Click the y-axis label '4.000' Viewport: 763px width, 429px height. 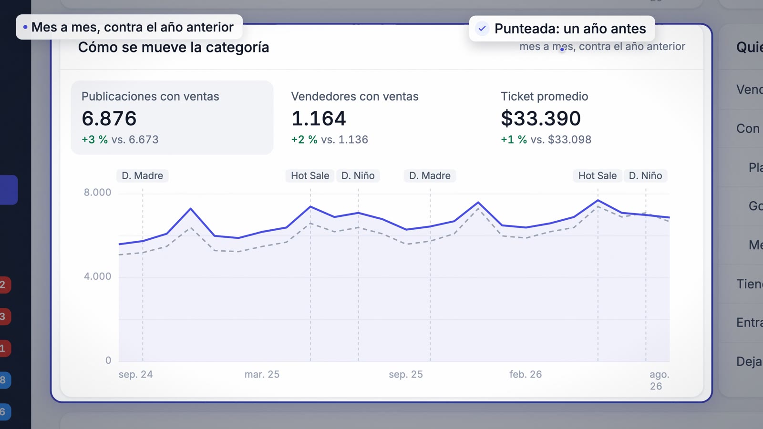pyautogui.click(x=97, y=276)
